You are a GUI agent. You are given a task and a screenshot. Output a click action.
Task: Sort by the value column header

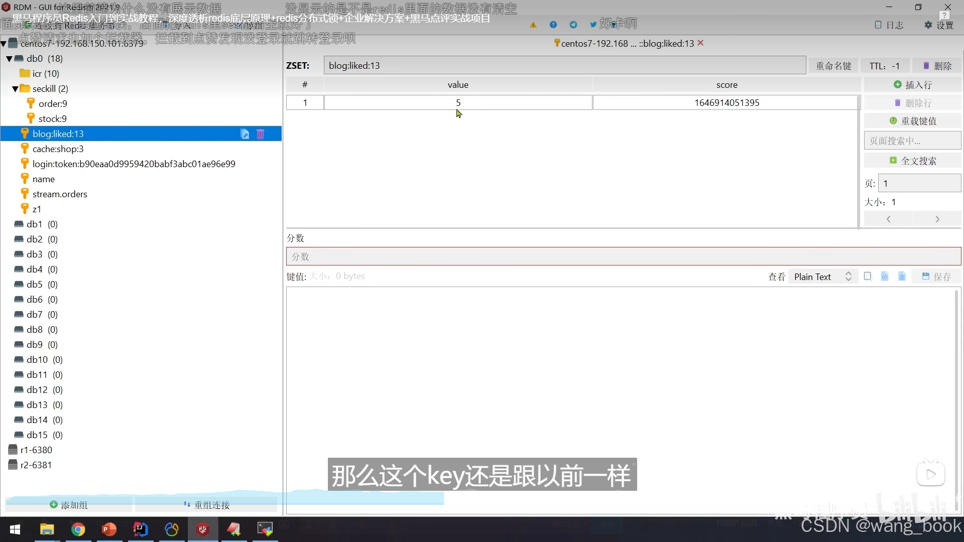(x=458, y=85)
